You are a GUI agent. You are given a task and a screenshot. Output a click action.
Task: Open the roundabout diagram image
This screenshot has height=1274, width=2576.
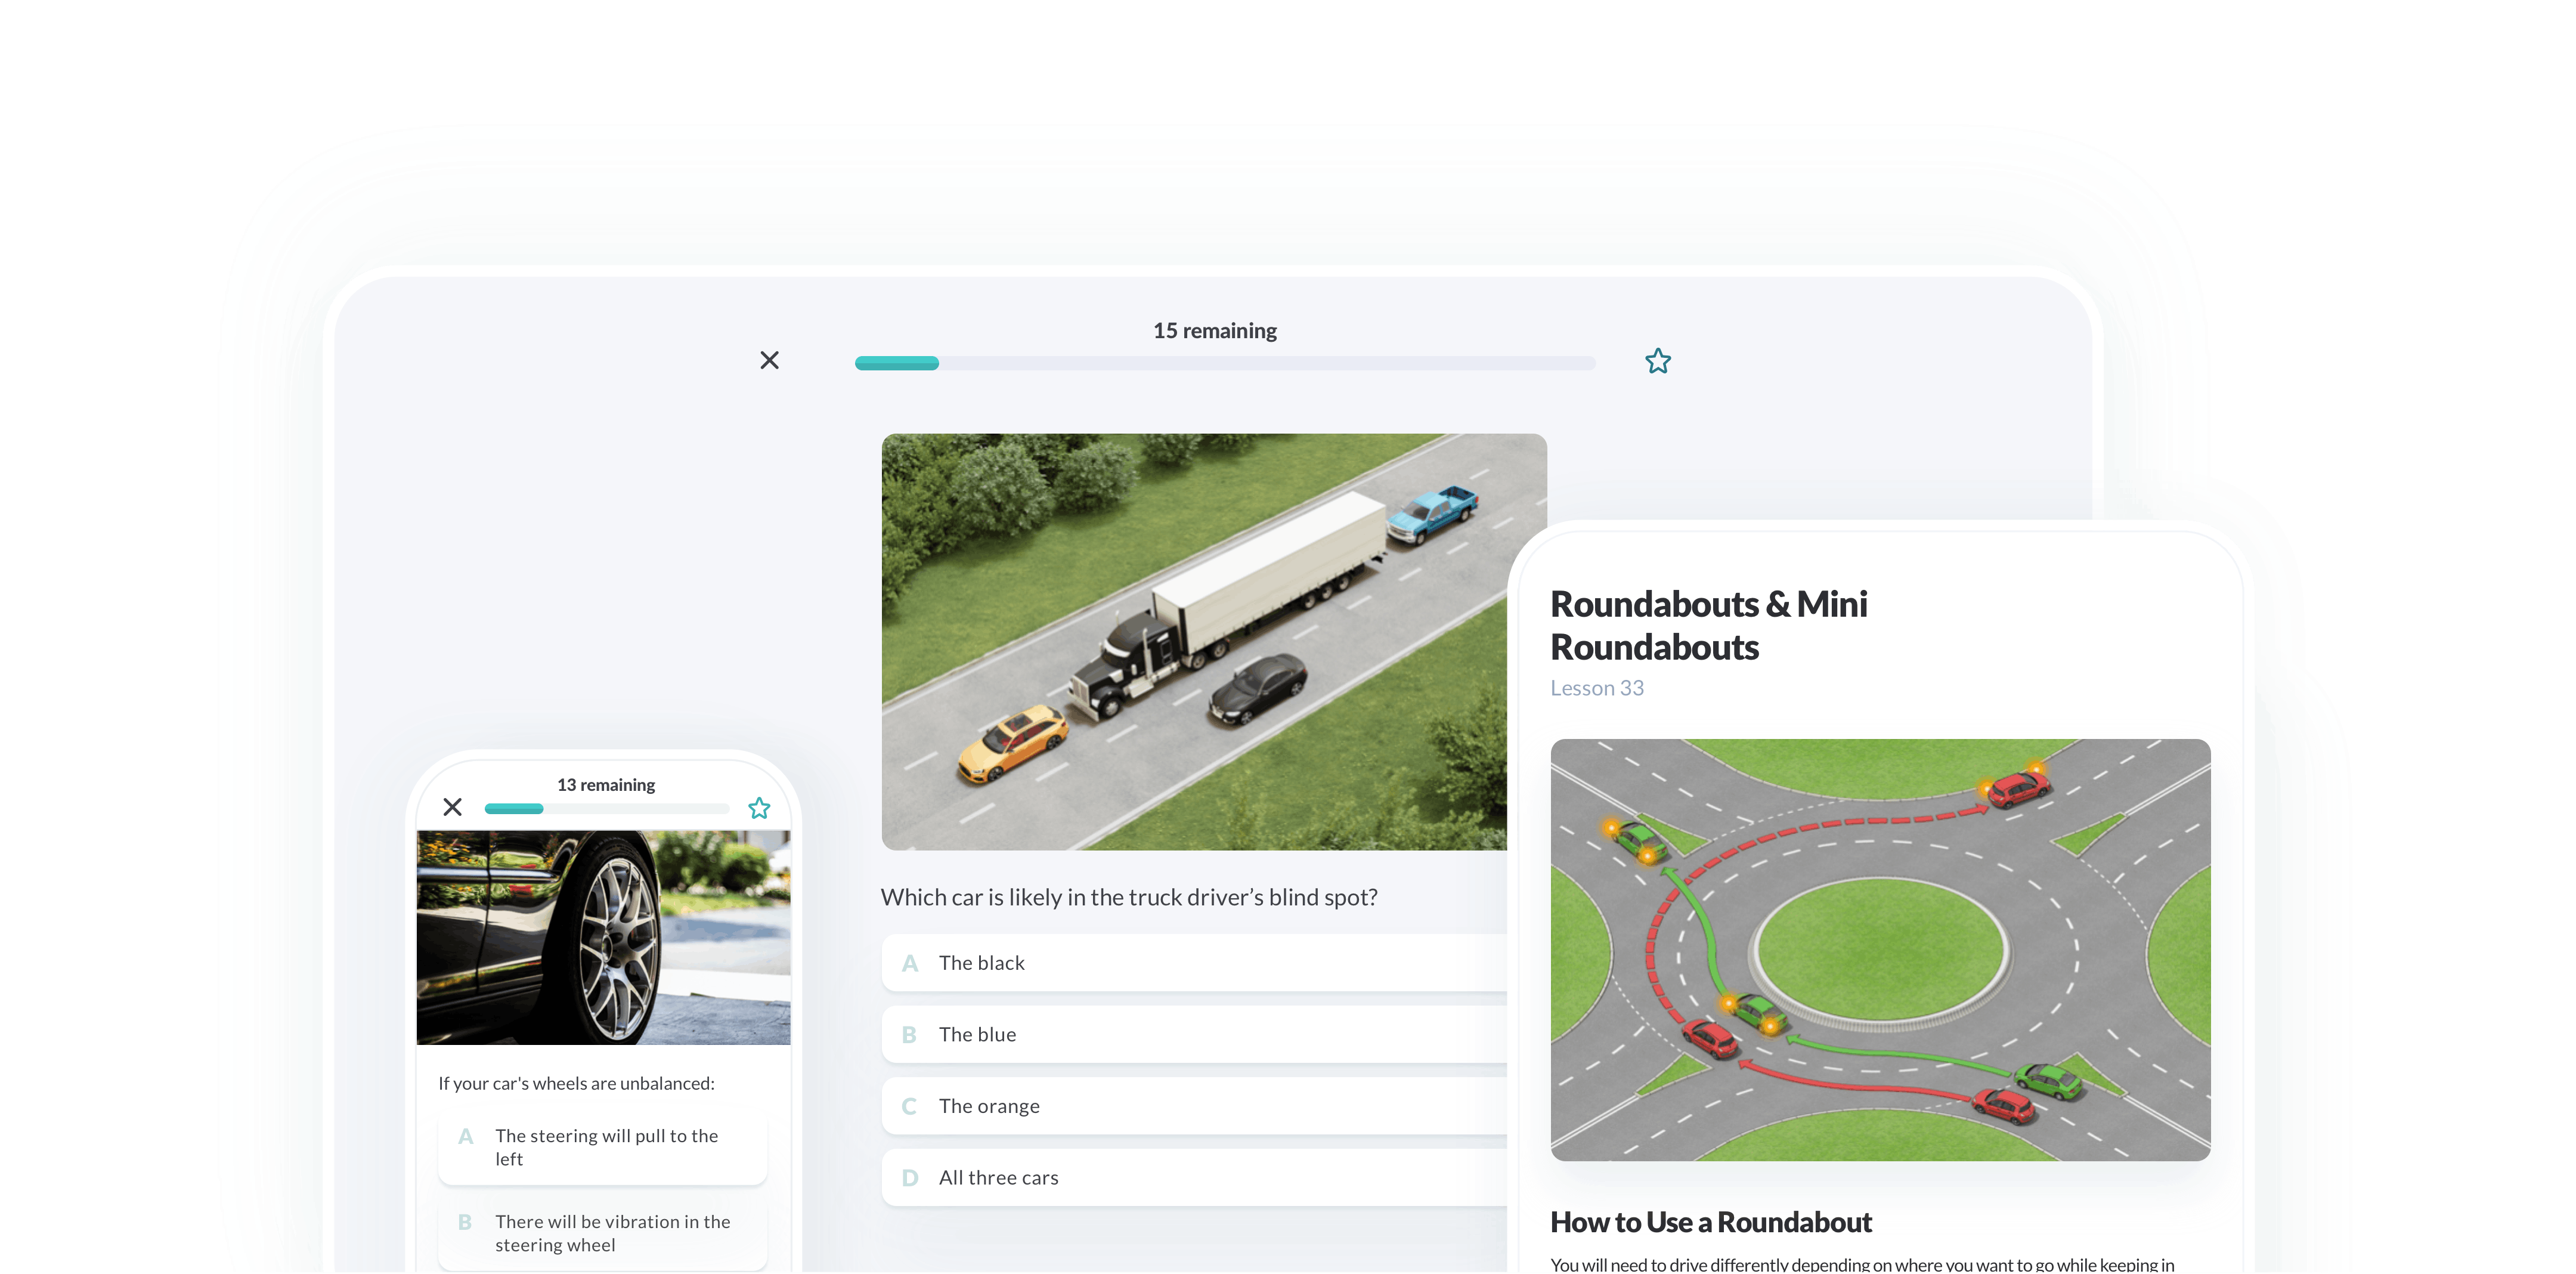(x=1879, y=949)
